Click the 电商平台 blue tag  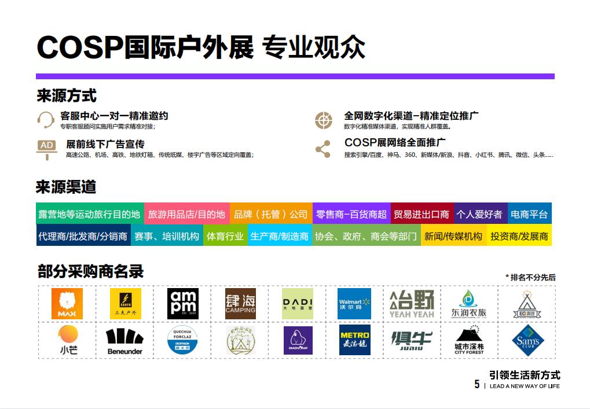click(x=529, y=214)
